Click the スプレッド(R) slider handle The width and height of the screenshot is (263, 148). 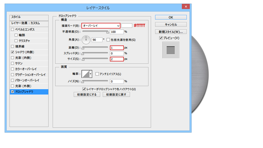[82, 54]
